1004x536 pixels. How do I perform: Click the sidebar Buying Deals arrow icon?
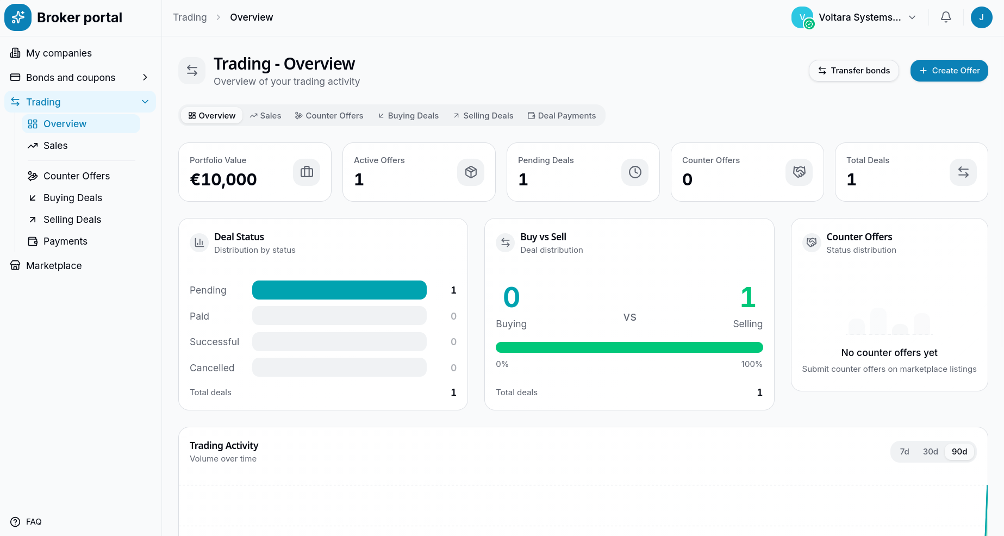tap(33, 197)
